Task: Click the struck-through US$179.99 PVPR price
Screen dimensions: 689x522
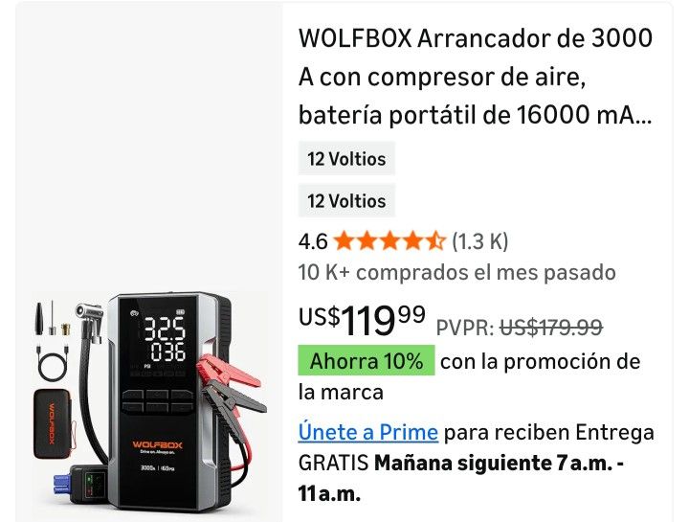Action: (x=551, y=328)
